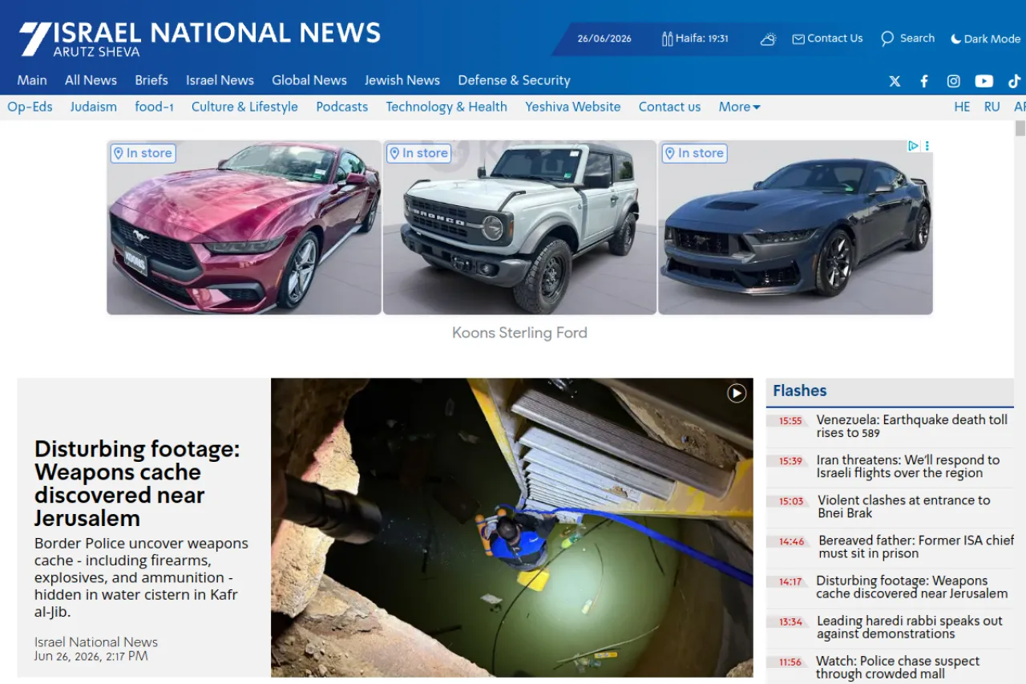Image resolution: width=1026 pixels, height=684 pixels.
Task: Open the Disturbing footage headline article
Action: tap(137, 484)
